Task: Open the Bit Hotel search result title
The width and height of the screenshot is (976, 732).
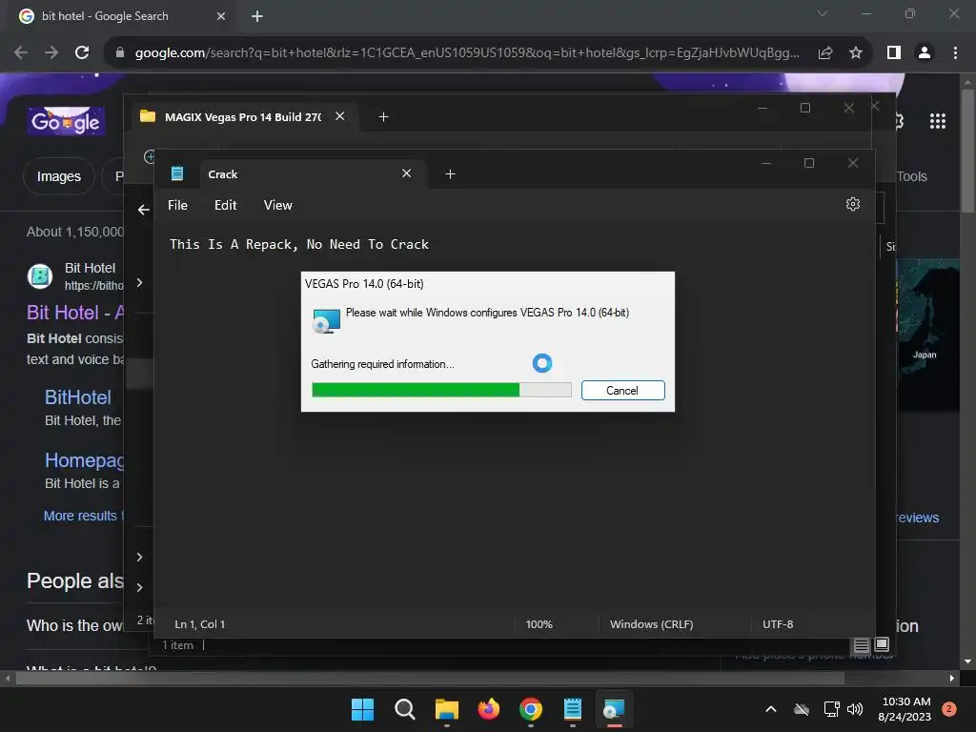Action: pos(75,313)
